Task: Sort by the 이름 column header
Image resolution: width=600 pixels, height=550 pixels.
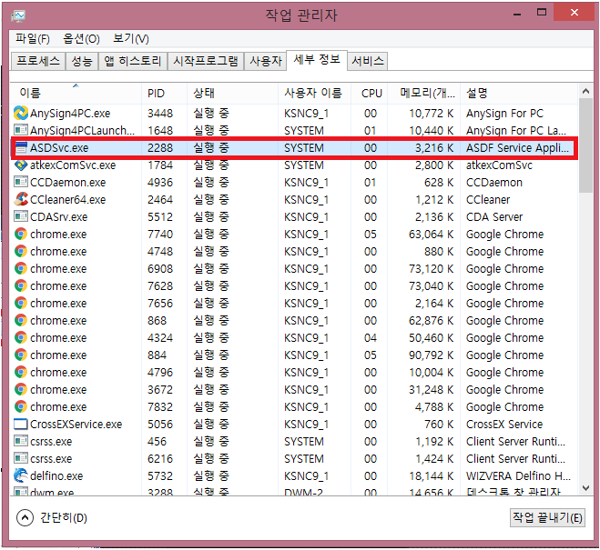Action: pos(76,94)
